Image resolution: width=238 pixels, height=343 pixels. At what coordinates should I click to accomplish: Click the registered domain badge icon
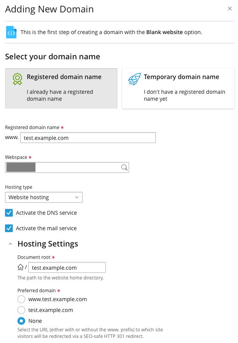[x=17, y=79]
